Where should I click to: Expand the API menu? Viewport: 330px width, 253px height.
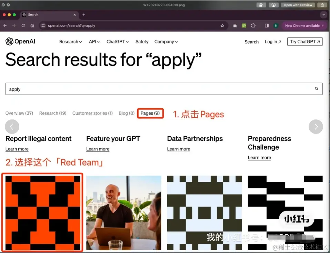tap(94, 42)
